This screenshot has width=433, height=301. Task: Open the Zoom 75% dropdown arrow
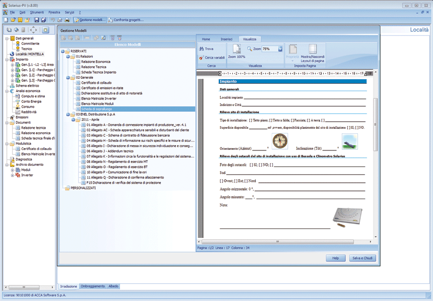pyautogui.click(x=280, y=49)
